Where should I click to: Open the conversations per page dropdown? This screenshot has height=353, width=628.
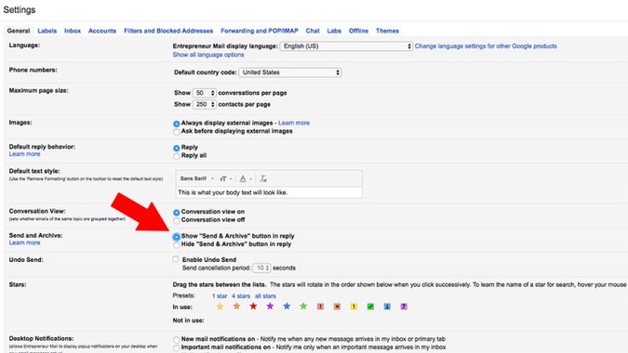(x=205, y=93)
